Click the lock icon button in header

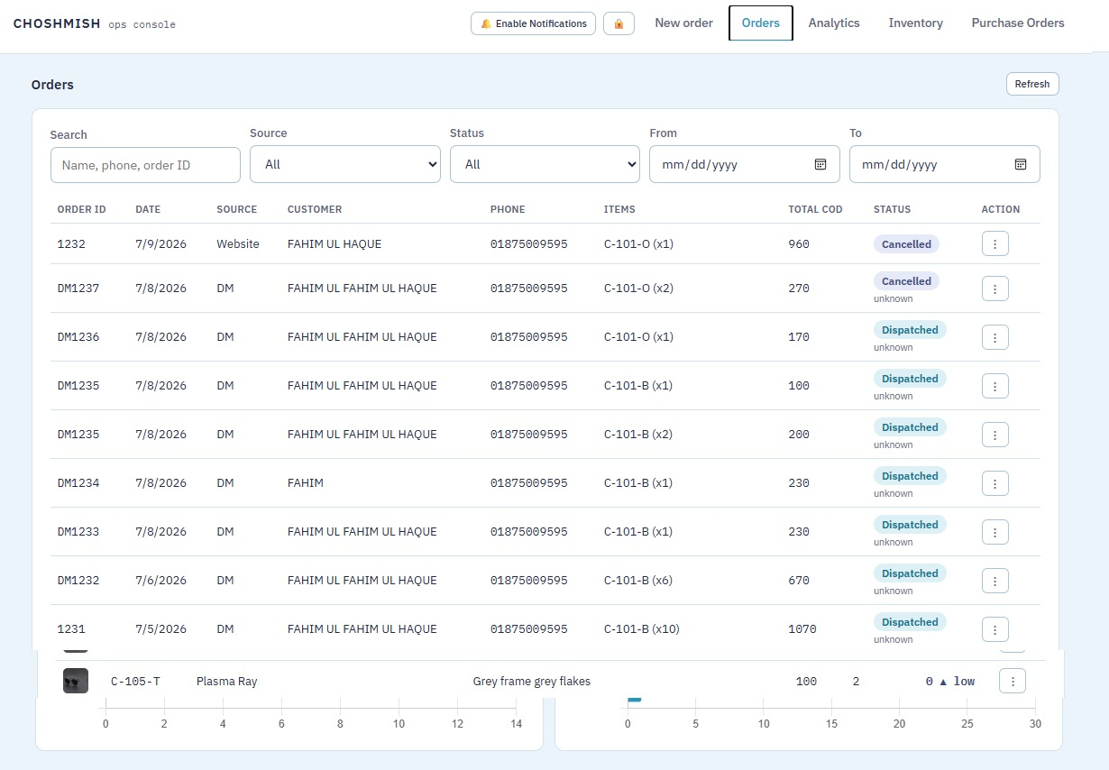[x=619, y=23]
